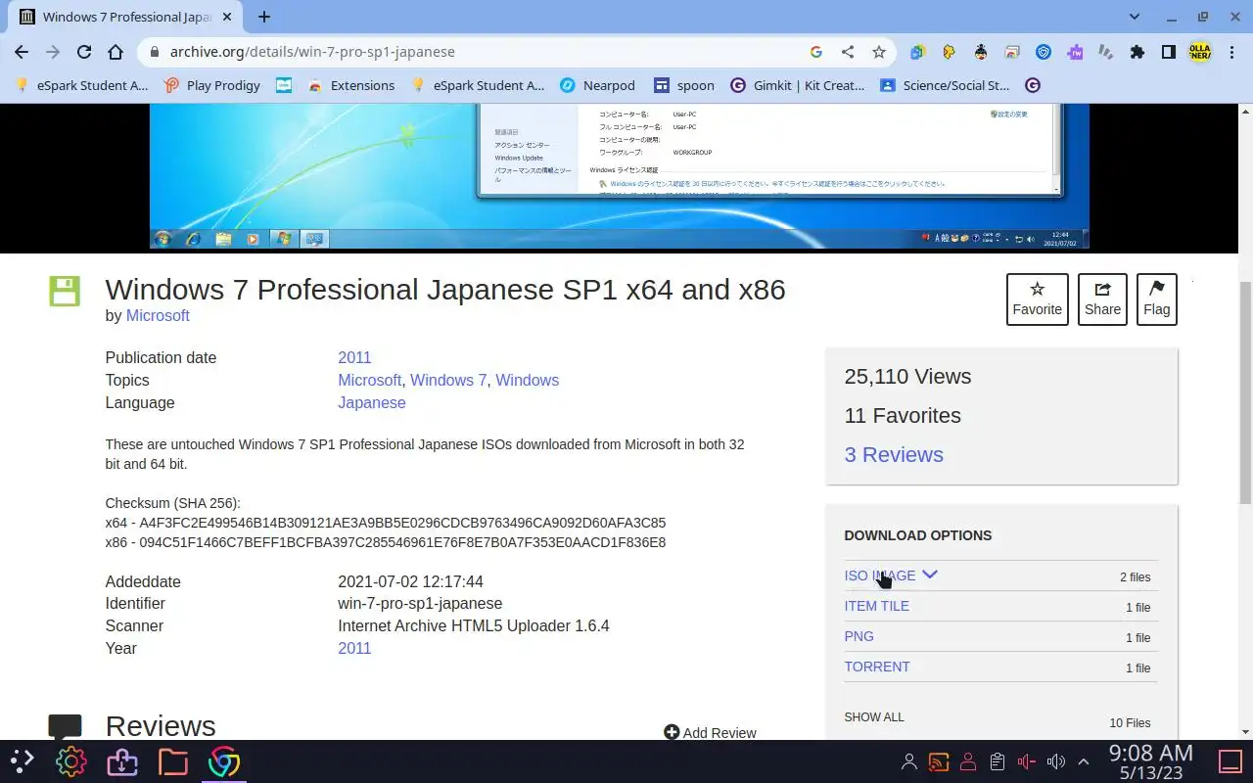Download the PNG file
This screenshot has height=783, width=1253.
[x=859, y=636]
